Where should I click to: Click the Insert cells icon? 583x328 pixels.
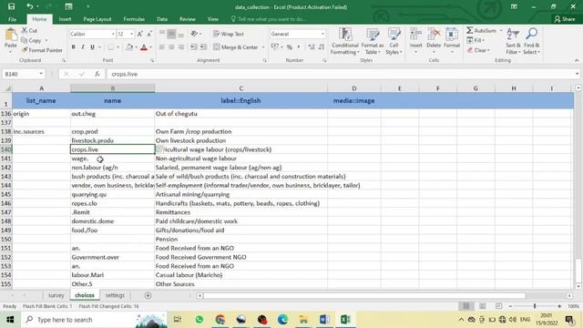click(415, 35)
